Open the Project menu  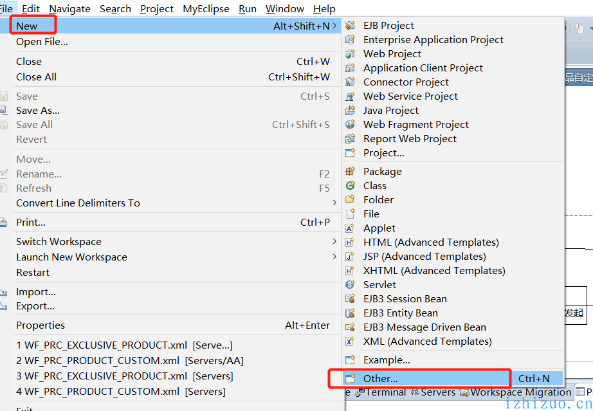pyautogui.click(x=156, y=9)
